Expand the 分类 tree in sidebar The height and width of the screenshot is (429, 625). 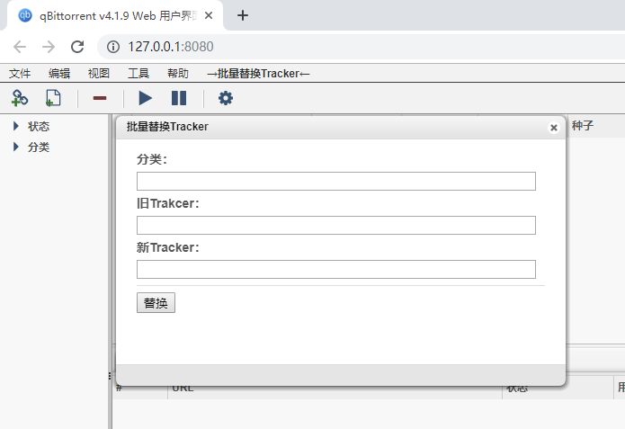point(16,147)
